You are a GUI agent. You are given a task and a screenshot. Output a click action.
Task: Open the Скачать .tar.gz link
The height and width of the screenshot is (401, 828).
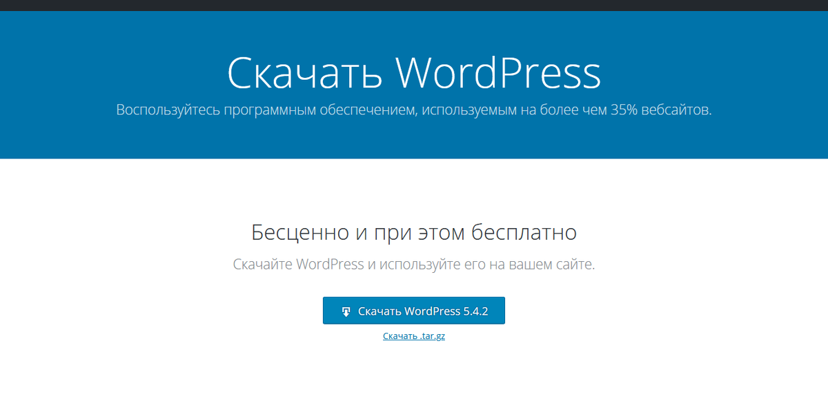coord(414,337)
